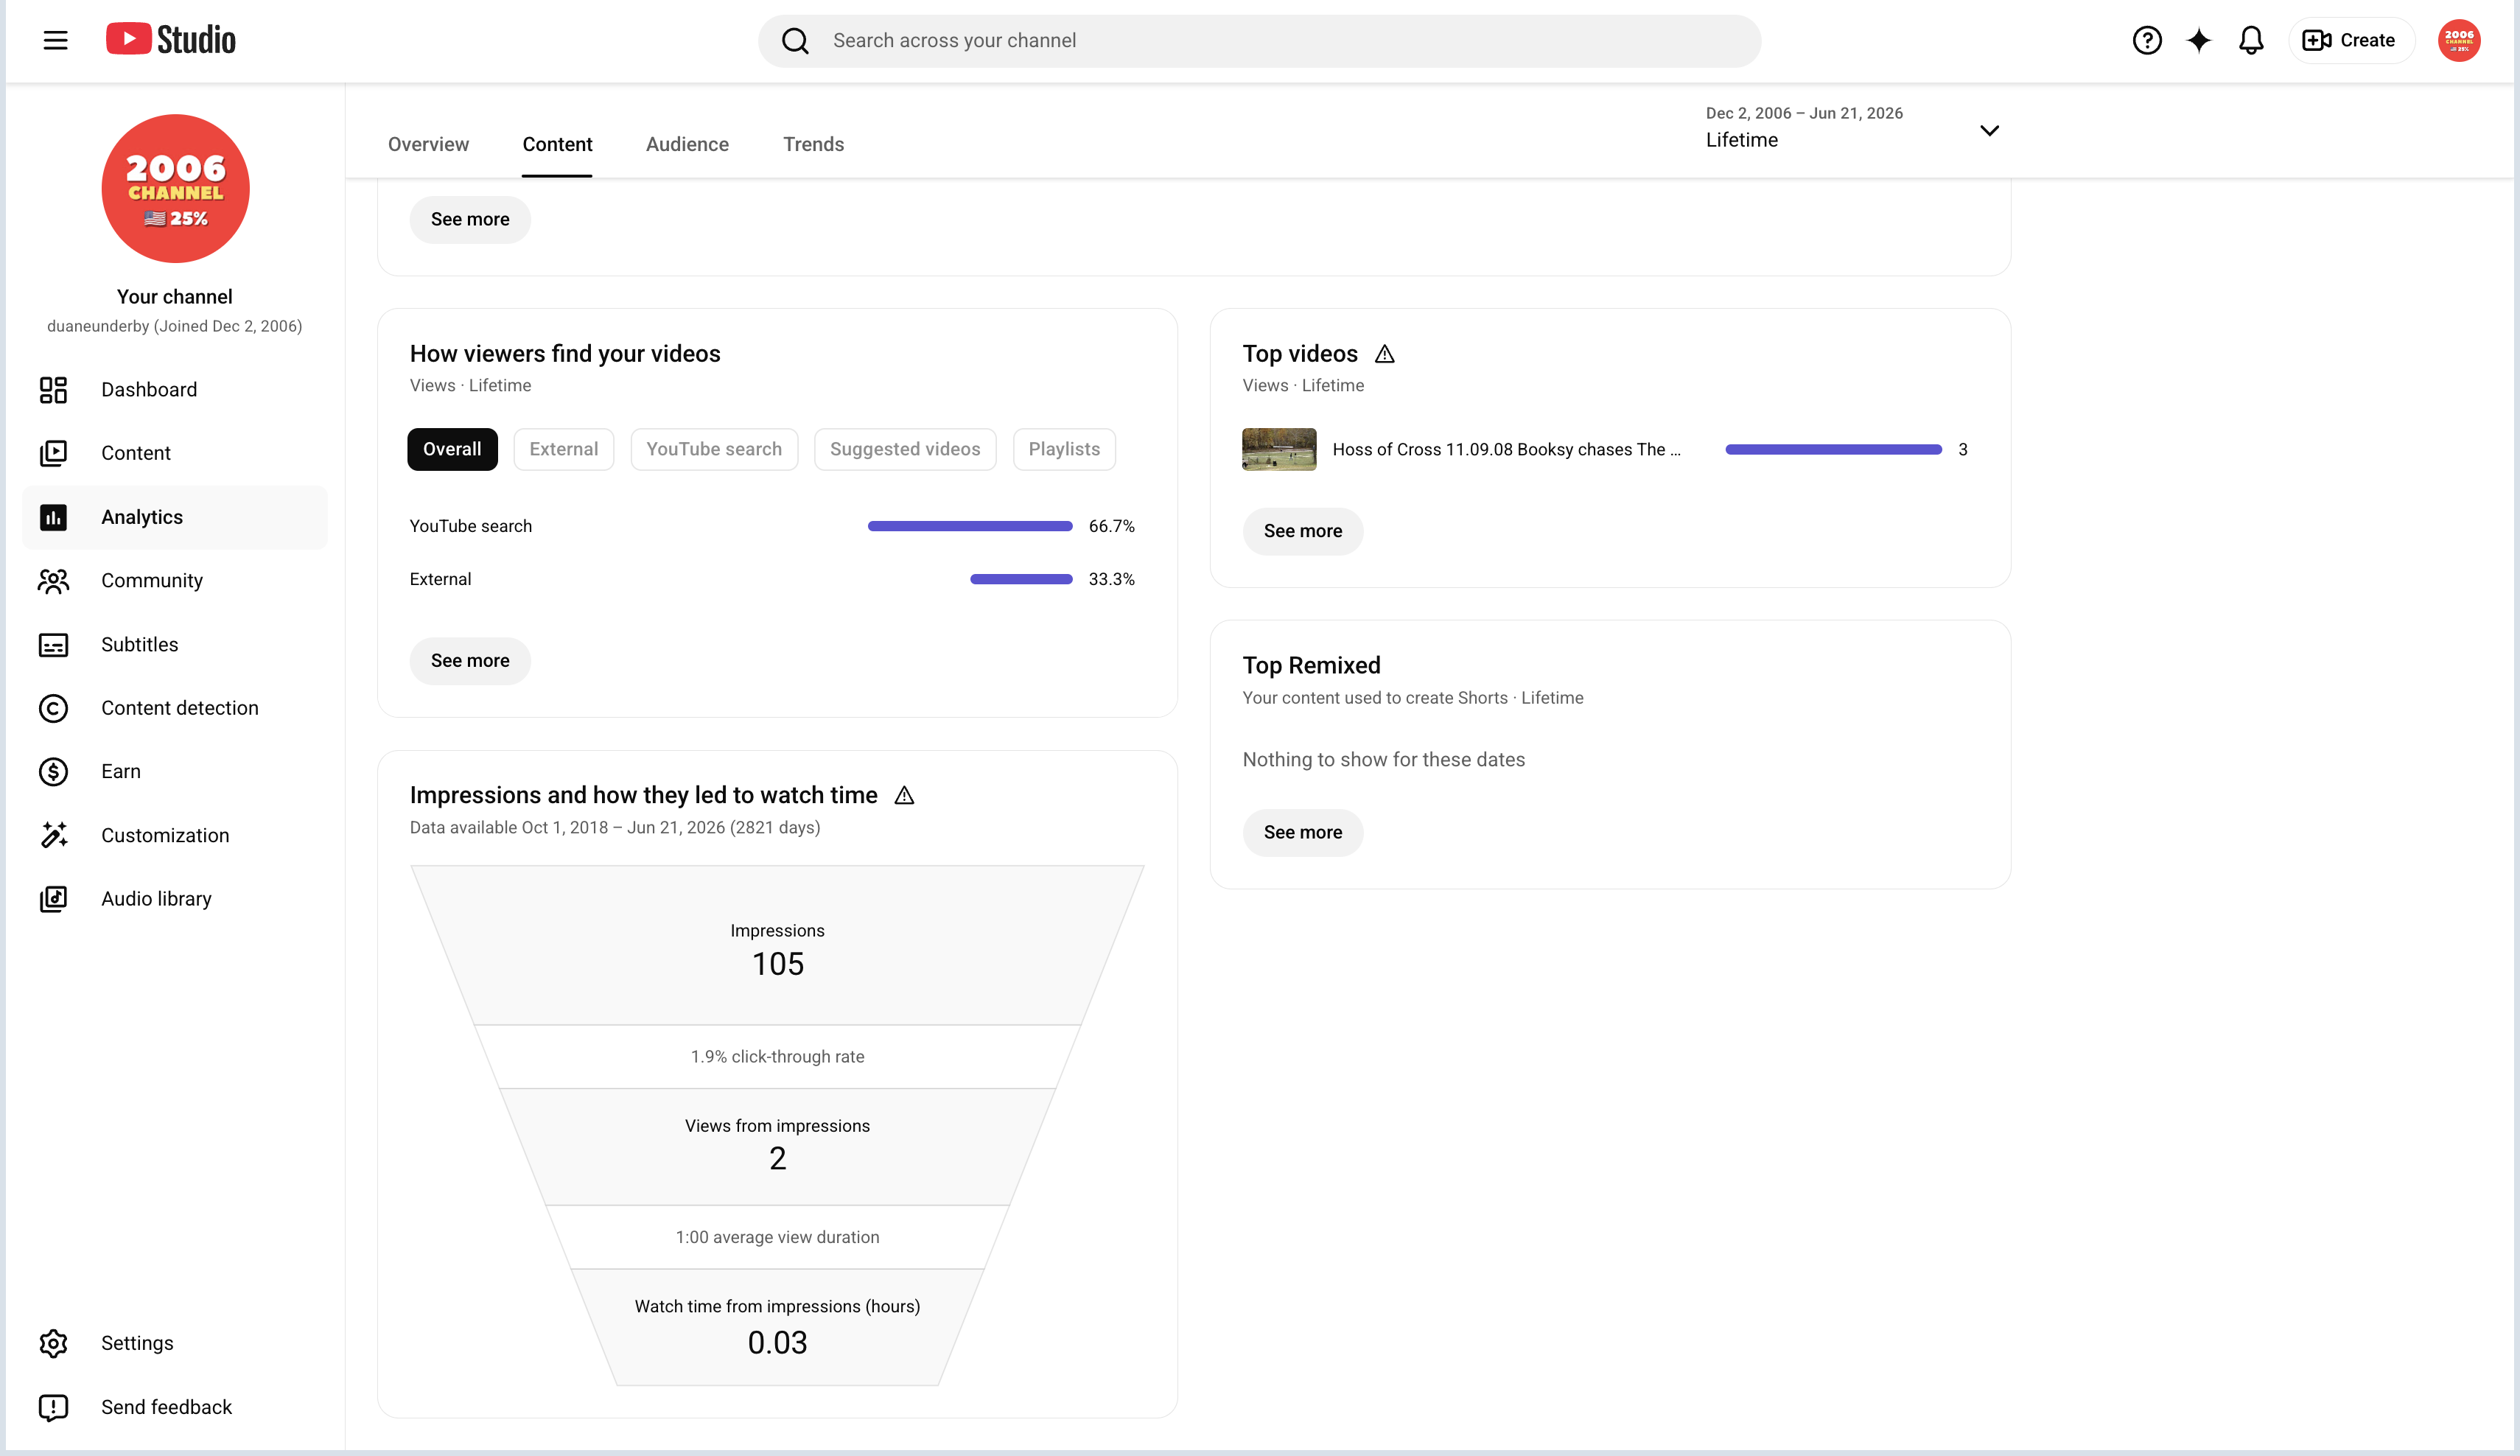Click the 1.9% click-through rate text
The image size is (2520, 1456).
778,1057
